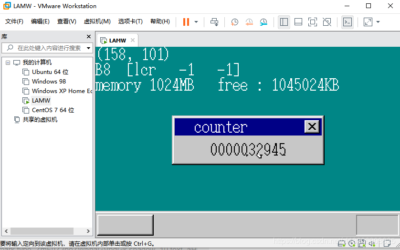Select Windows XP Home Edition VM
400x250 pixels.
click(x=62, y=91)
